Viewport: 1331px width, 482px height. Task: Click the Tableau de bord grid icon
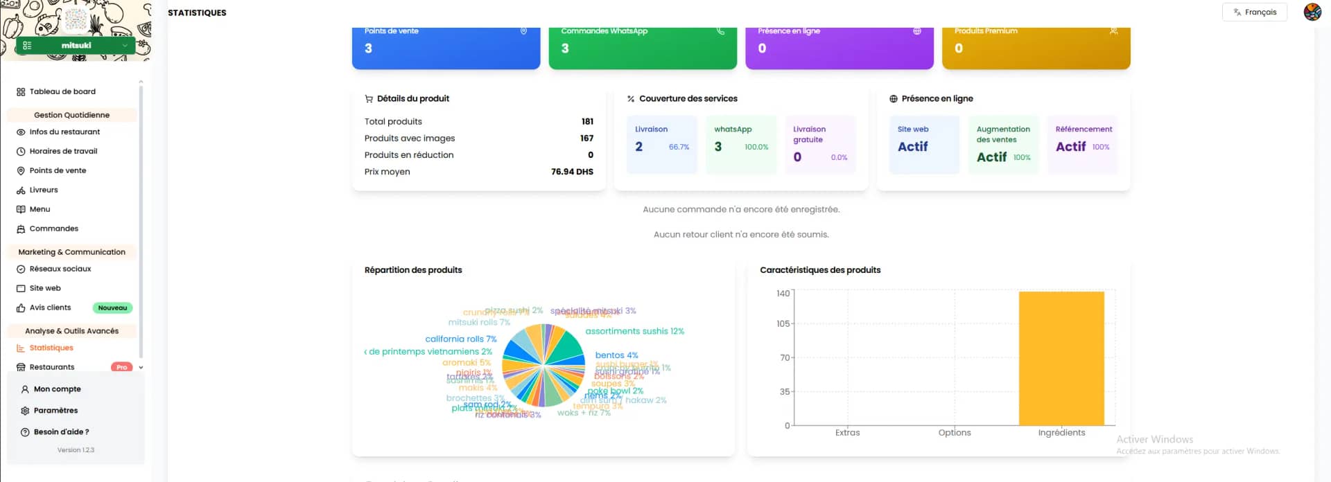pos(21,92)
